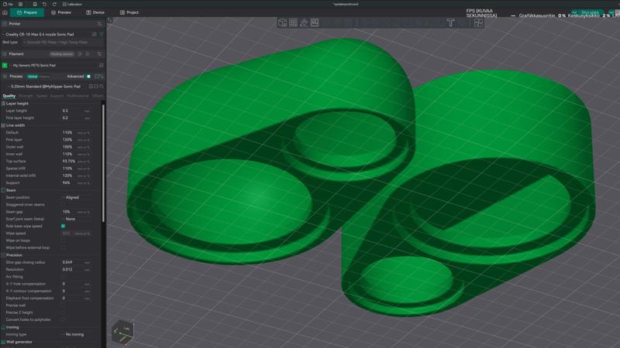Toggle the Arc fitting checkbox
Viewport: 620px width, 348px height.
point(64,277)
